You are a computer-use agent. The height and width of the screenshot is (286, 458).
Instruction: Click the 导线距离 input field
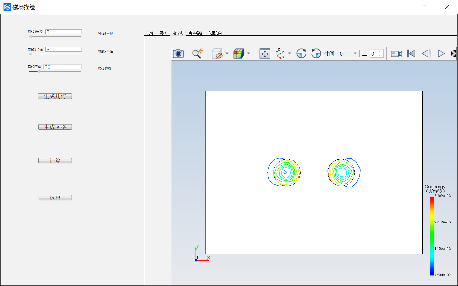click(x=63, y=67)
